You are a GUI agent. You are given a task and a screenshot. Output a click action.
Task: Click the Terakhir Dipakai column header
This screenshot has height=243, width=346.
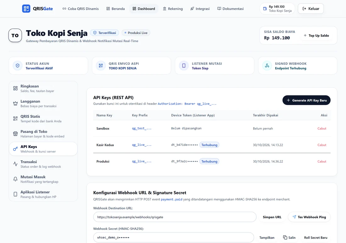click(x=265, y=115)
